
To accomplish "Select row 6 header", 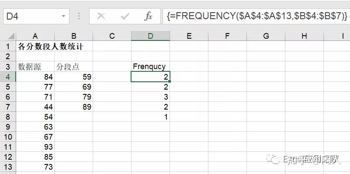I will point(8,97).
